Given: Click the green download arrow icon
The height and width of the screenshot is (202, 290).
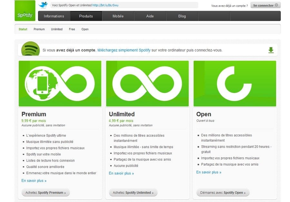Looking at the screenshot, I should 271,50.
